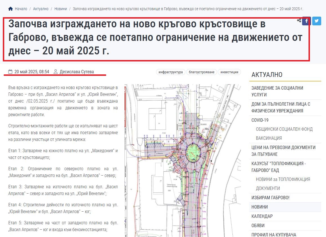Go to Начало breadcrumb link
This screenshot has width=326, height=237.
[x=21, y=9]
